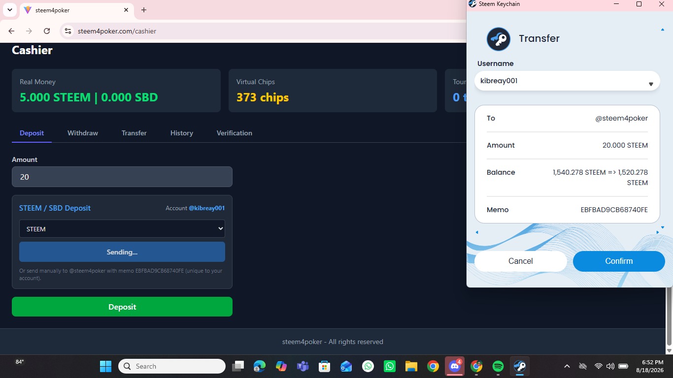
Task: Open Spotify from the taskbar
Action: click(x=498, y=366)
